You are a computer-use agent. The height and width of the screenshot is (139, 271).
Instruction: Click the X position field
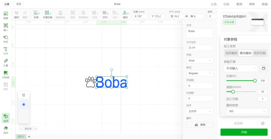(141, 16)
